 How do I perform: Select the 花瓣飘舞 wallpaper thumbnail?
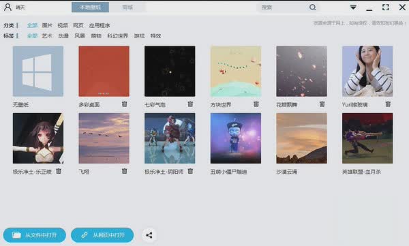point(301,72)
